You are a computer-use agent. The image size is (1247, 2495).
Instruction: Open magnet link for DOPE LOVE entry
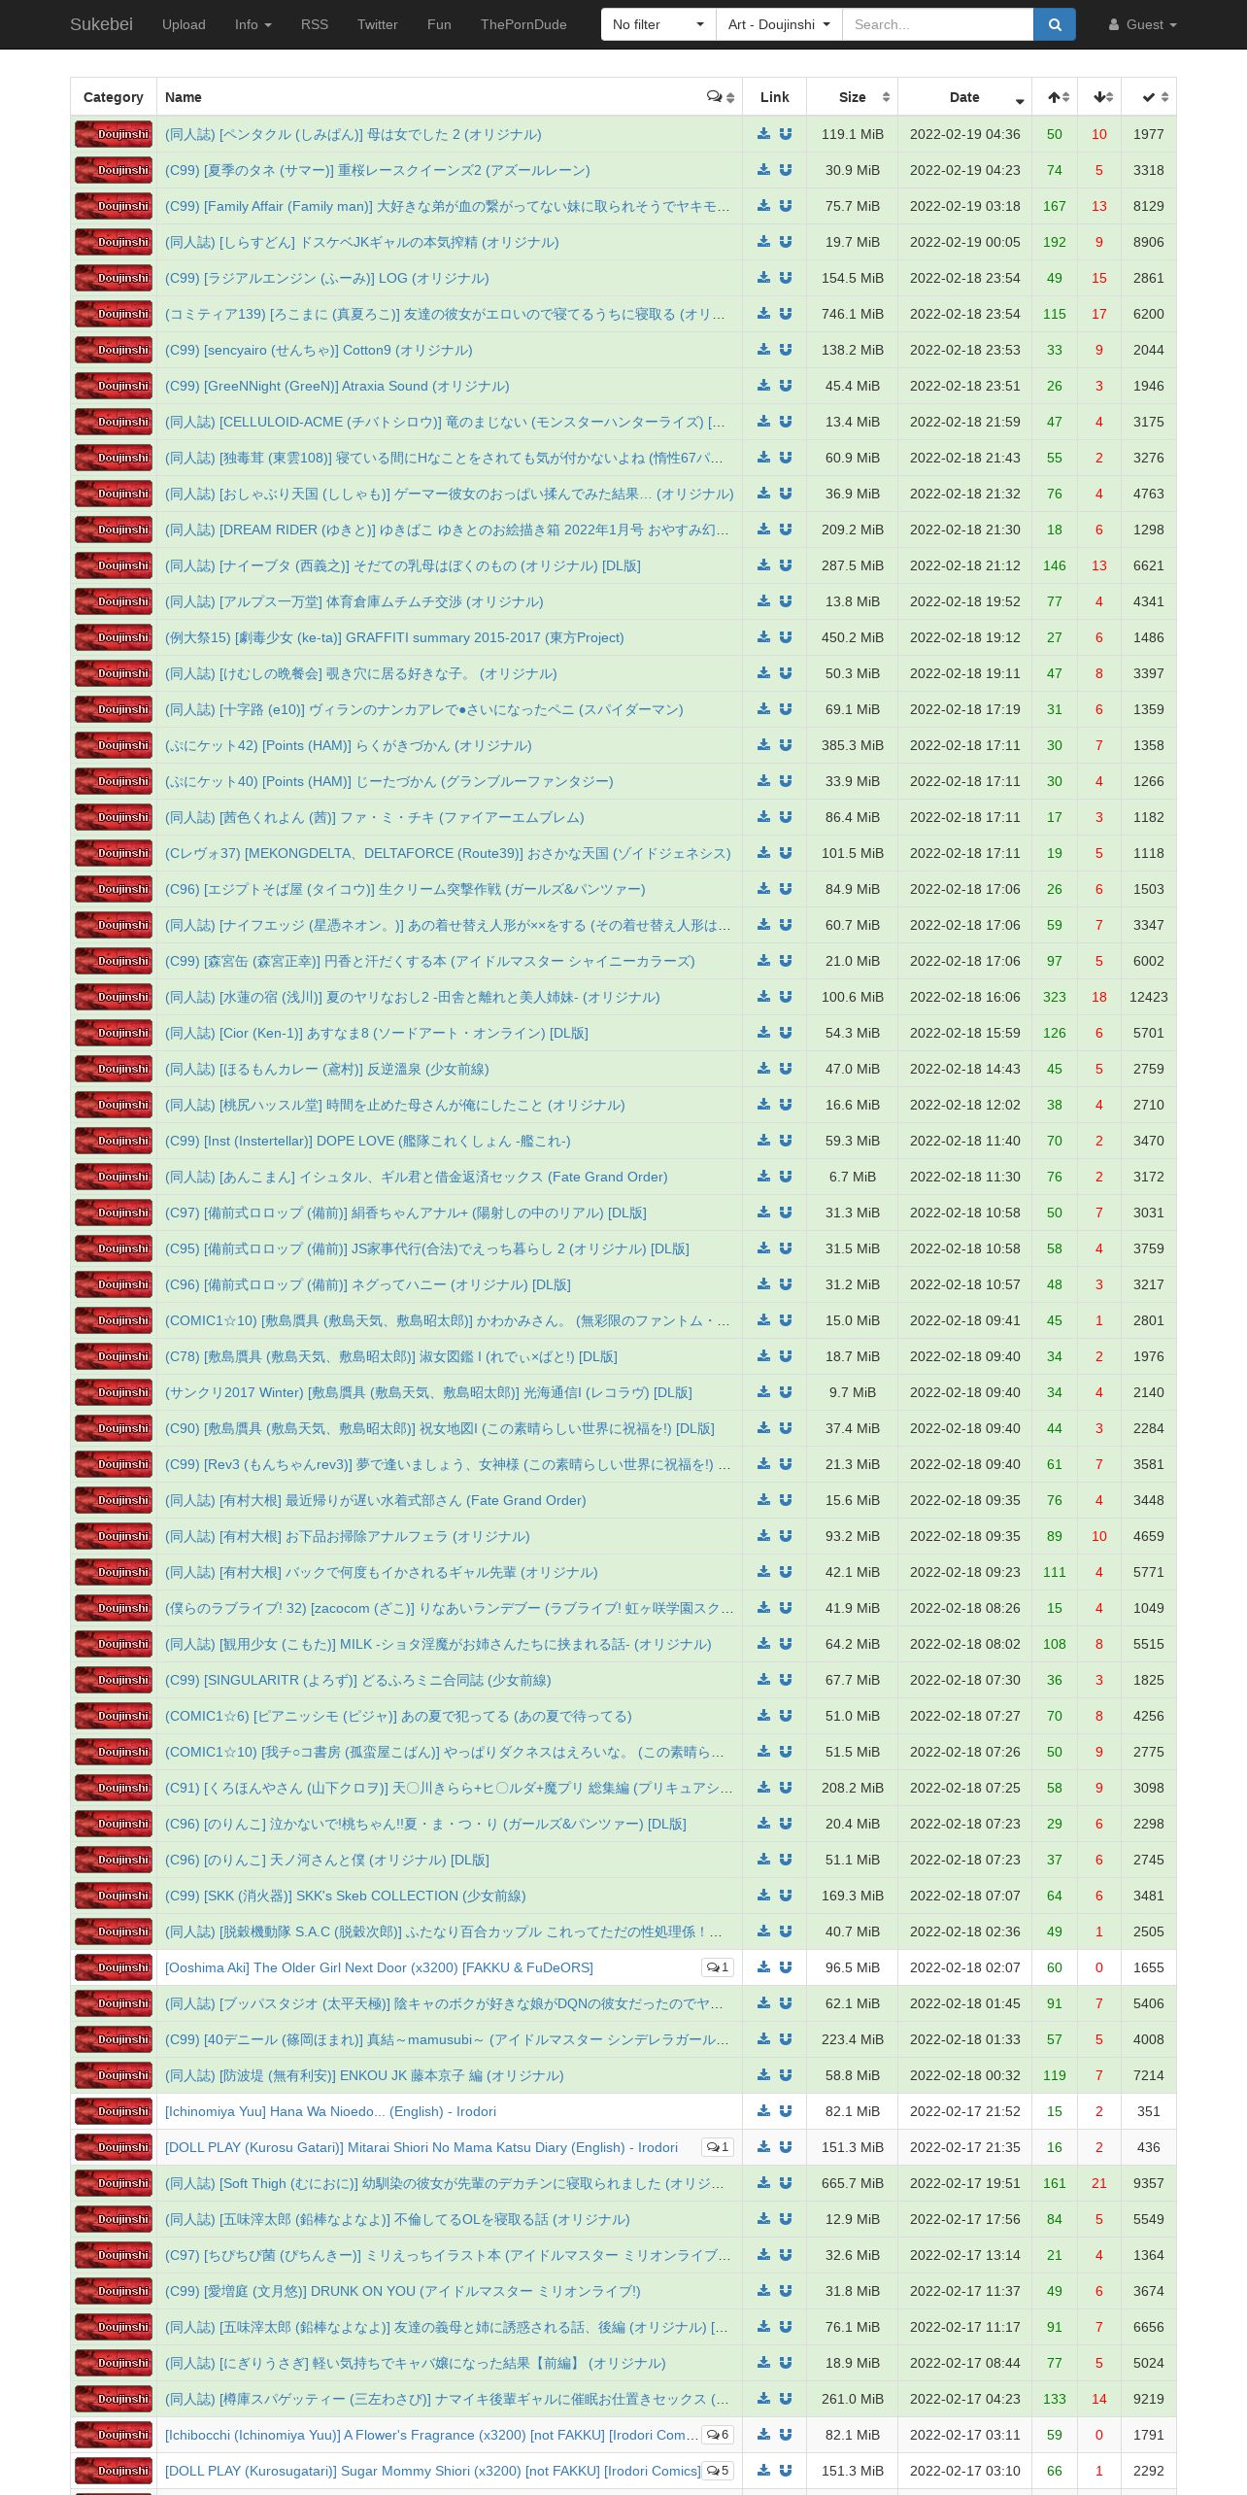786,1141
